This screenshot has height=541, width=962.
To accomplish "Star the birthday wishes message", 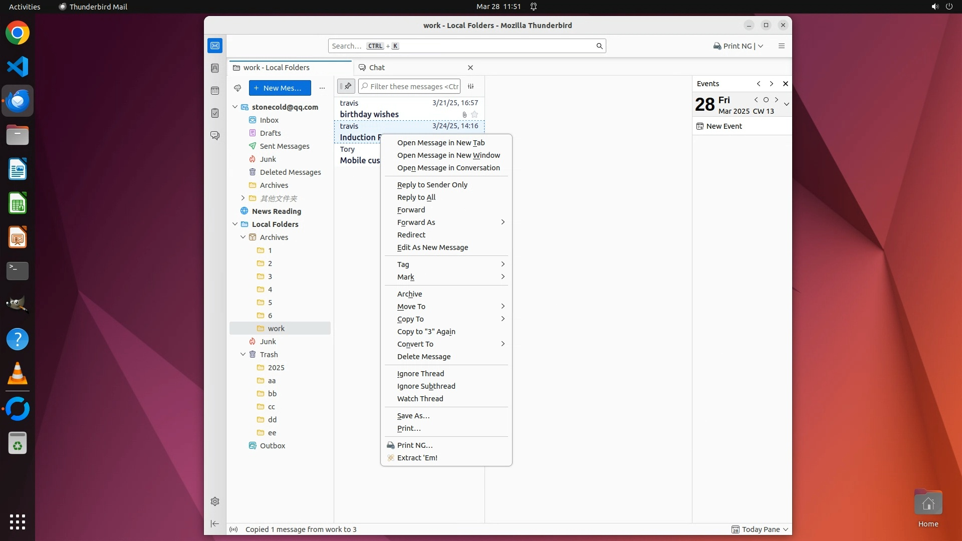I will coord(474,115).
